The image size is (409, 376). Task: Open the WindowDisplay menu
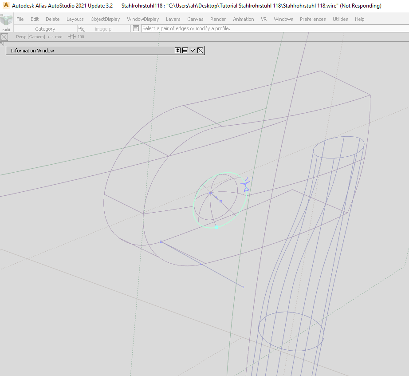coord(143,19)
